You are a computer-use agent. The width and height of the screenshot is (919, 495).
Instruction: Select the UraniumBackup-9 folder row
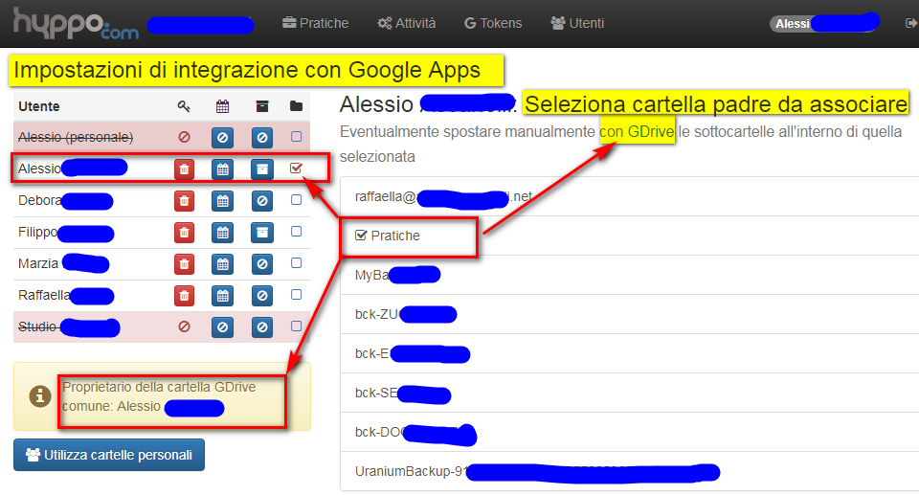click(x=630, y=471)
